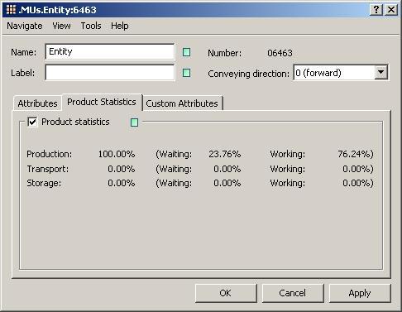Image resolution: width=402 pixels, height=312 pixels.
Task: Click the OK button
Action: [x=226, y=293]
